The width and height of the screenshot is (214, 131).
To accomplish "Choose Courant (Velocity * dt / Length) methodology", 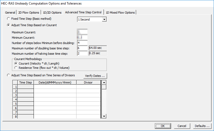I will [x=16, y=63].
